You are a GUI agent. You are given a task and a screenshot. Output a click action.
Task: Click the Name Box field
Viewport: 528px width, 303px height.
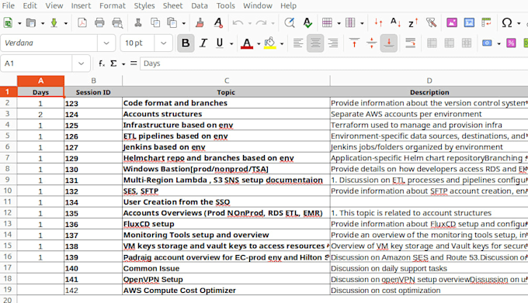pos(36,64)
